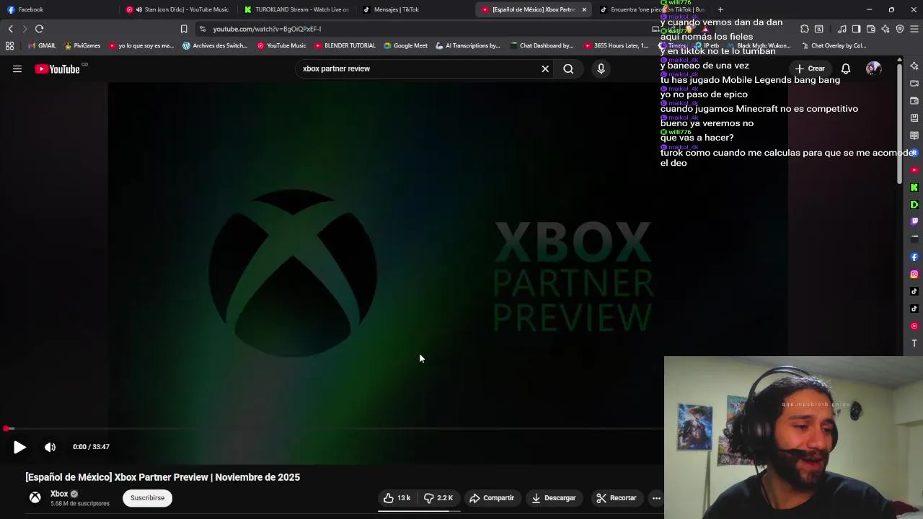Open the Chat Overlay bookmark
This screenshot has width=923, height=519.
click(833, 45)
